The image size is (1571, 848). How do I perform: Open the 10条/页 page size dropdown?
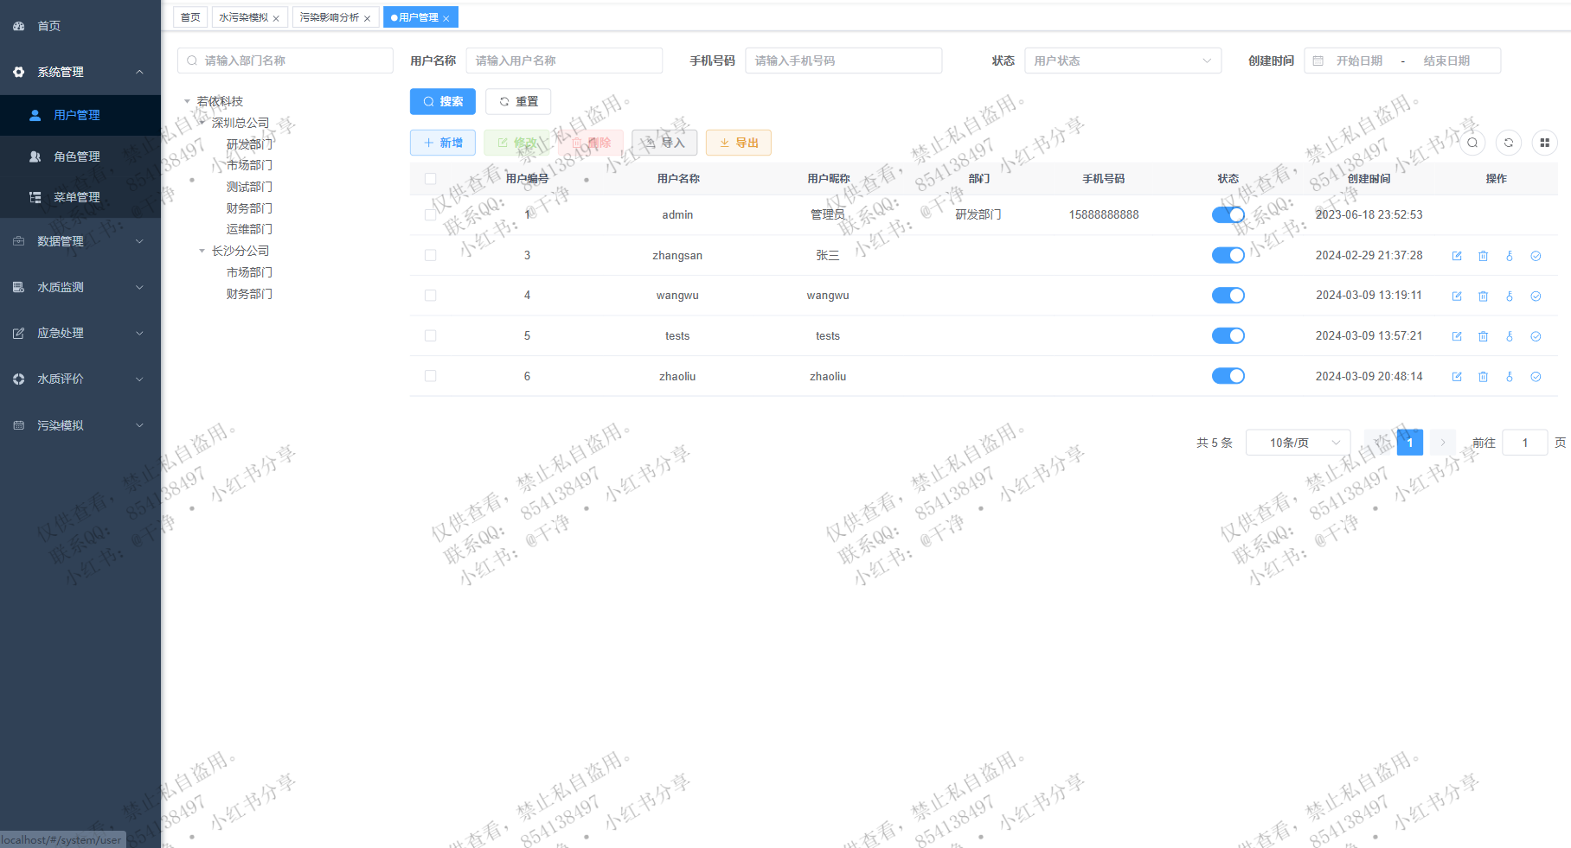click(1298, 443)
